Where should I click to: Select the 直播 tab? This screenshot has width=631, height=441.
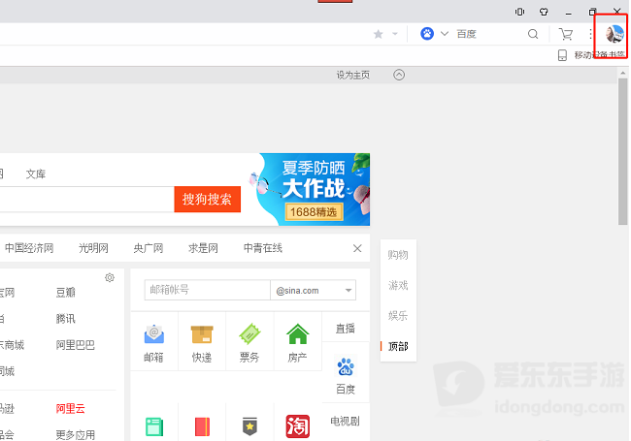346,329
